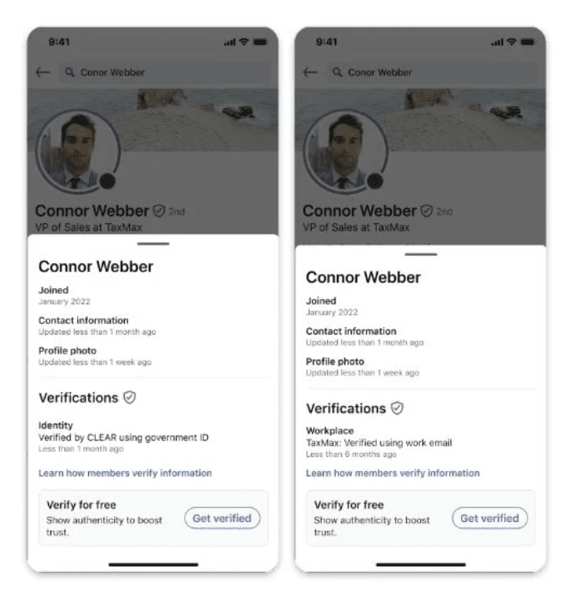The height and width of the screenshot is (601, 570).
Task: Tap status dot on right profile photo
Action: tap(374, 181)
